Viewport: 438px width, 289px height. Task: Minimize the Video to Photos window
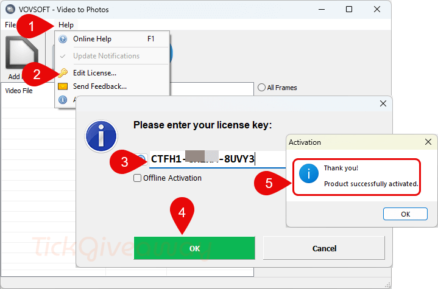click(x=322, y=9)
